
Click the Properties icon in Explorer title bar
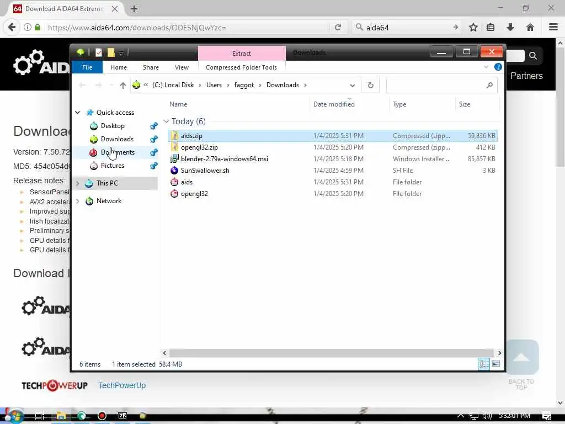pyautogui.click(x=99, y=52)
